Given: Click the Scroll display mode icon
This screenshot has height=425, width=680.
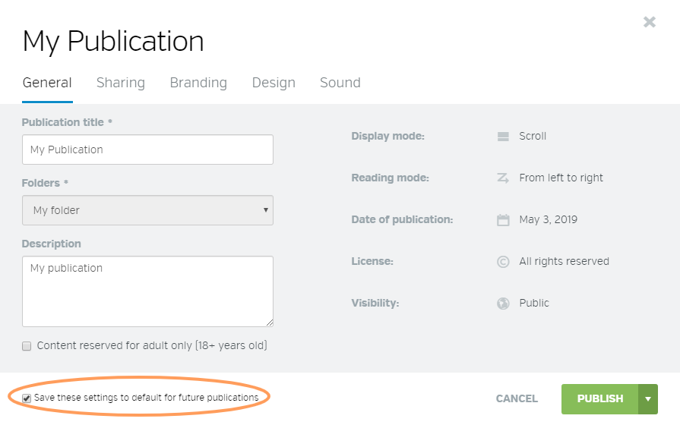Looking at the screenshot, I should coord(502,137).
